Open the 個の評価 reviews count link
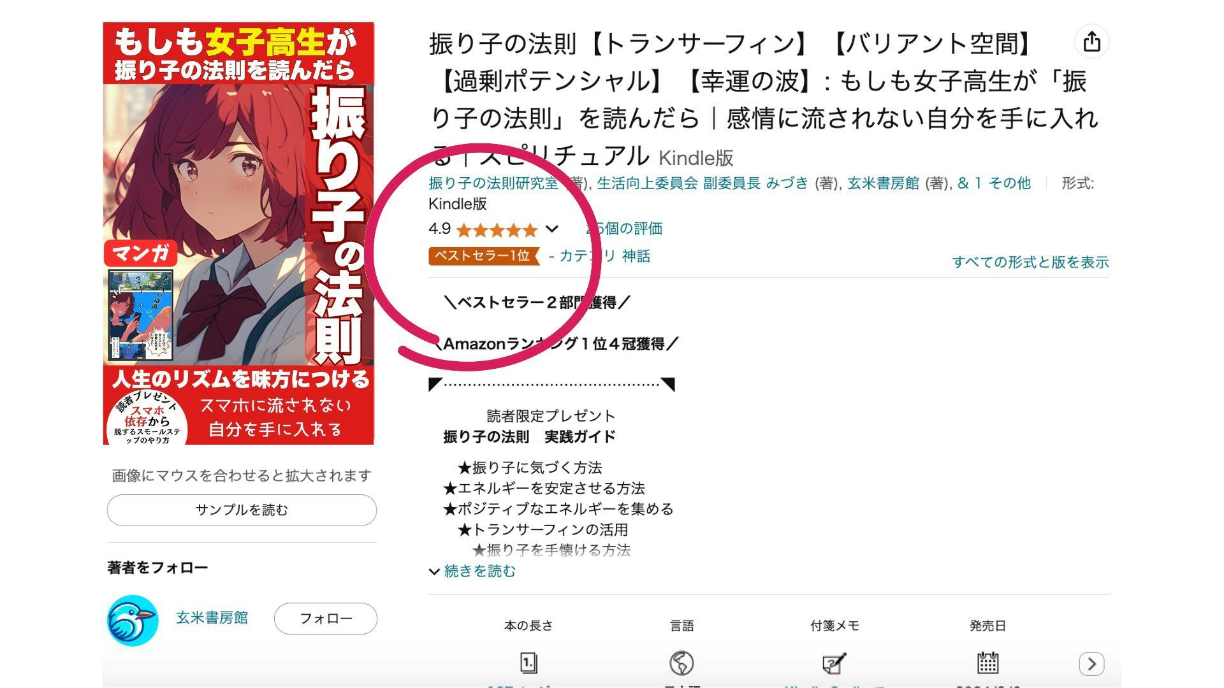The width and height of the screenshot is (1224, 688). pyautogui.click(x=625, y=229)
